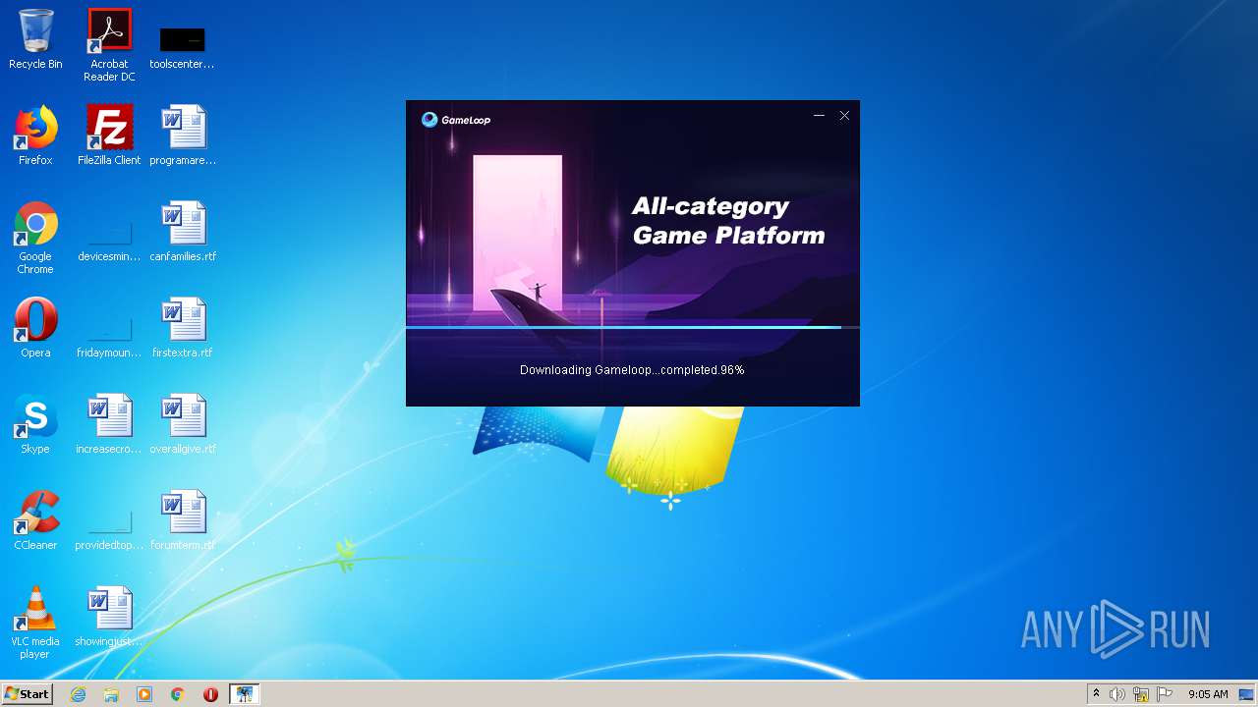Open the volume control tray icon
The height and width of the screenshot is (707, 1258).
click(x=1117, y=694)
